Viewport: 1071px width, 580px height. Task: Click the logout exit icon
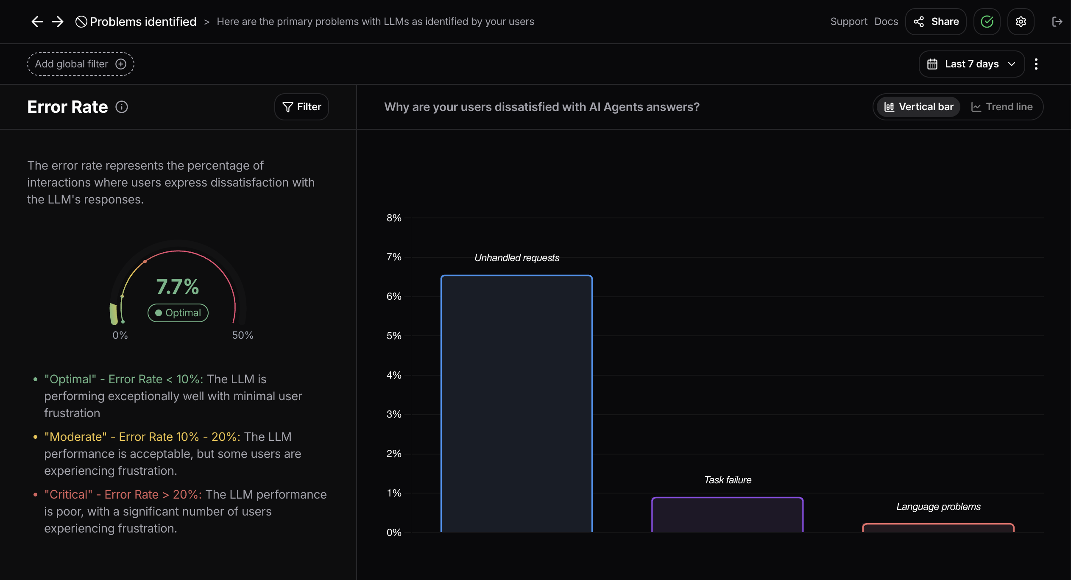[x=1057, y=22]
